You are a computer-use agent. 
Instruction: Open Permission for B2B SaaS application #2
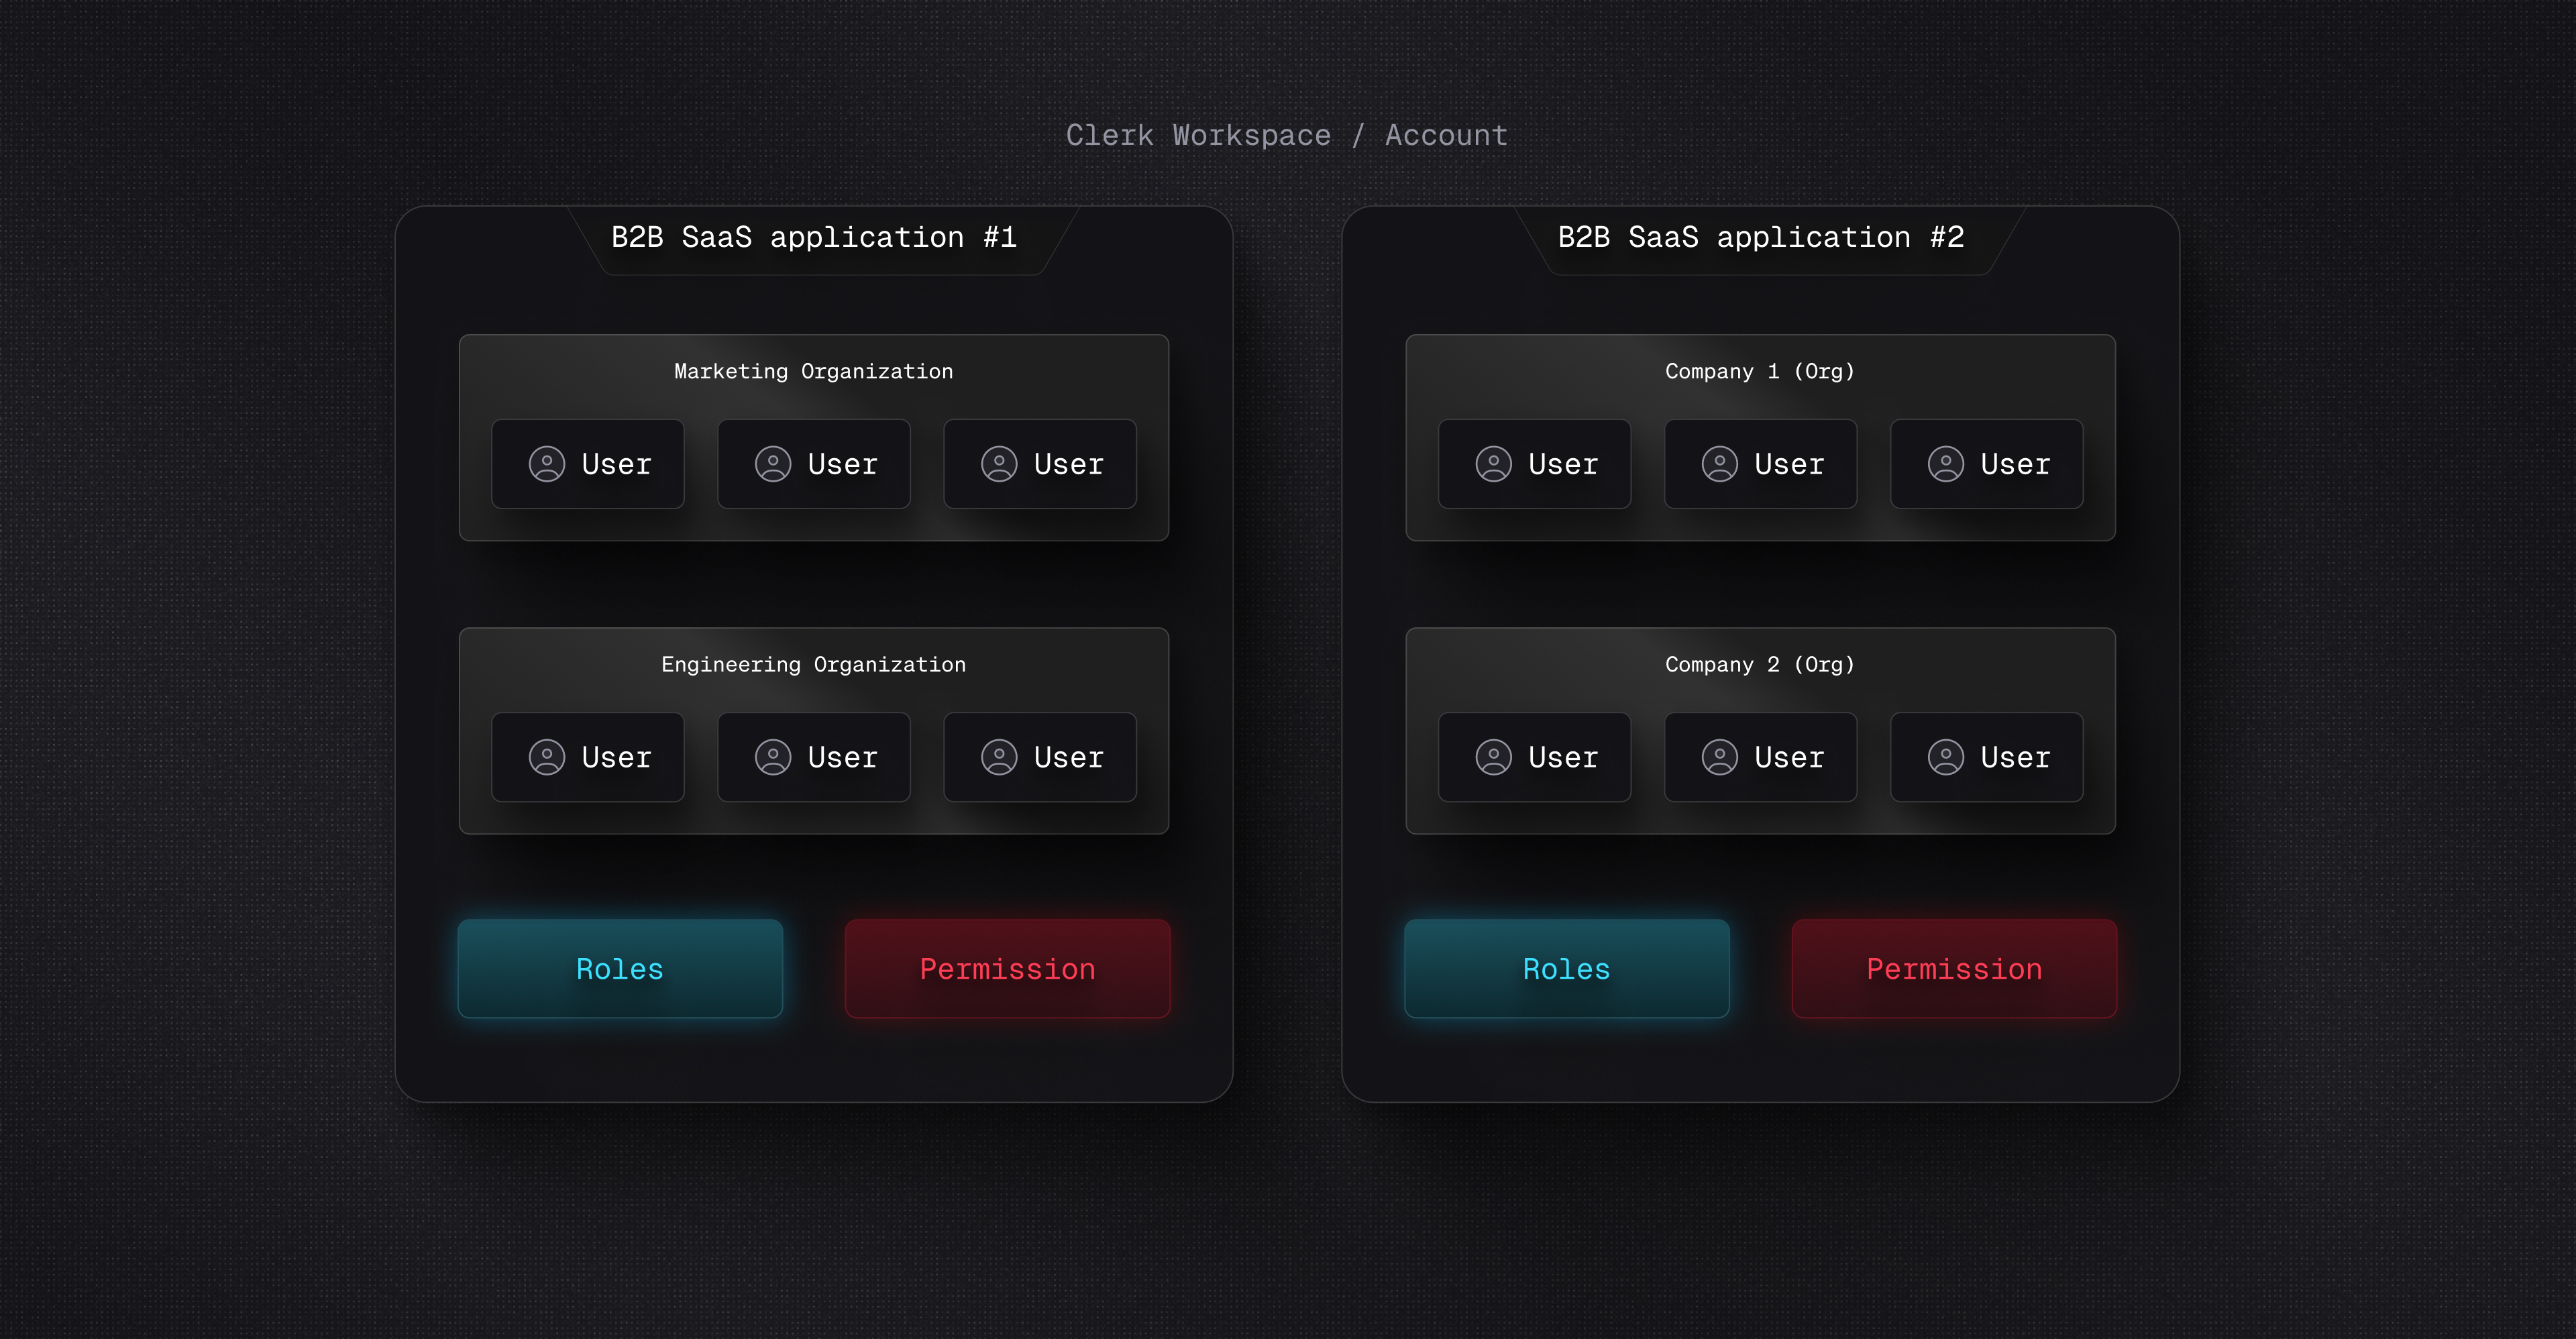coord(1953,968)
